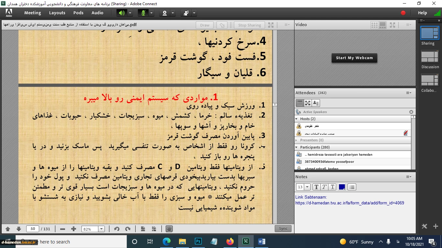Open Photoshop from the taskbar
442x248 pixels.
point(198,241)
